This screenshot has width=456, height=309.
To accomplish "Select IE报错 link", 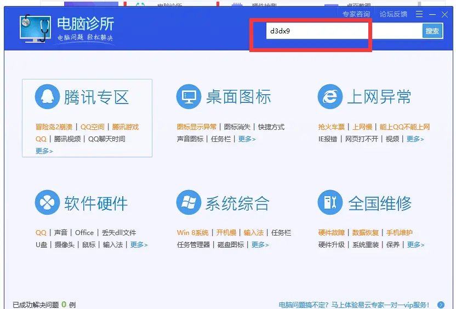I will coord(328,139).
